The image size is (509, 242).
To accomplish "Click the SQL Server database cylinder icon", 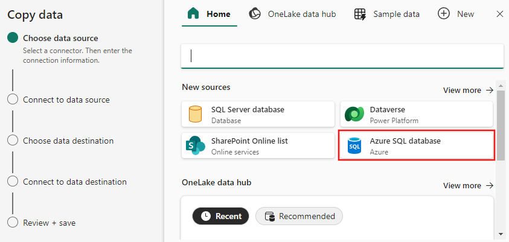I will [195, 114].
